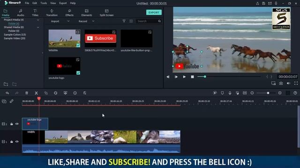Screen dimensions: 300x168
Task: Click the timeline help icon
Action: pyautogui.click(x=295, y=93)
